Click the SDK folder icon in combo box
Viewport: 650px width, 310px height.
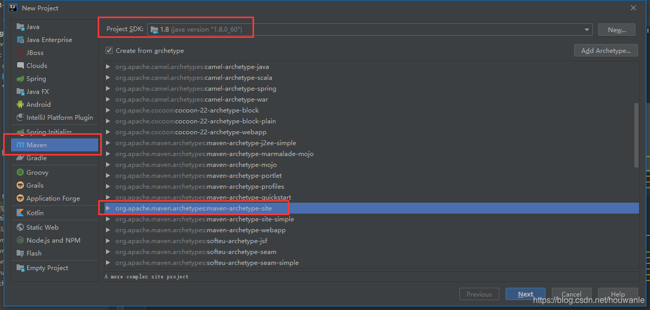154,30
